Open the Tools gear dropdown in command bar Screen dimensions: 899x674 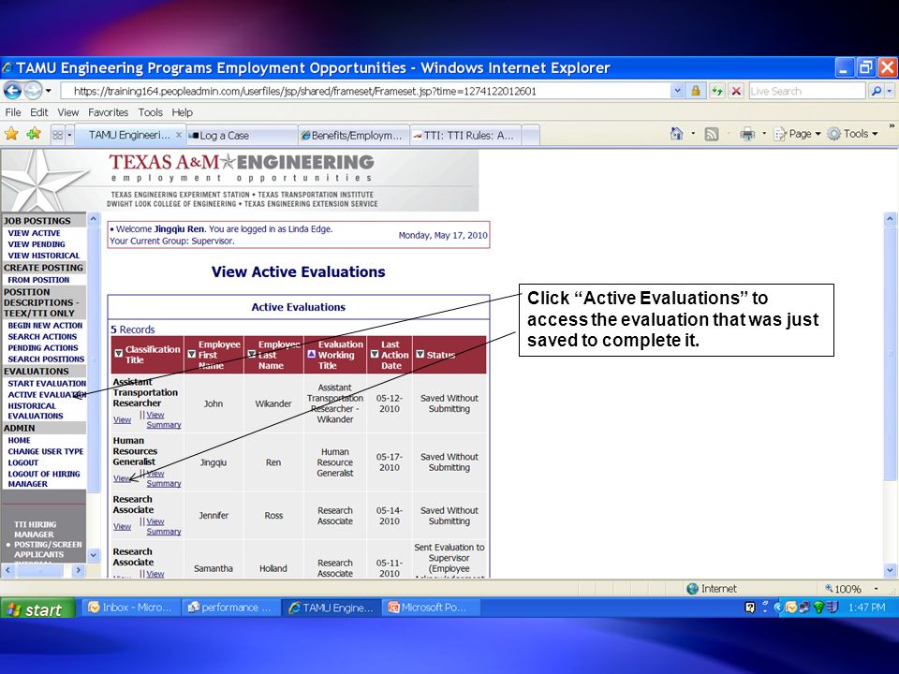pos(853,134)
